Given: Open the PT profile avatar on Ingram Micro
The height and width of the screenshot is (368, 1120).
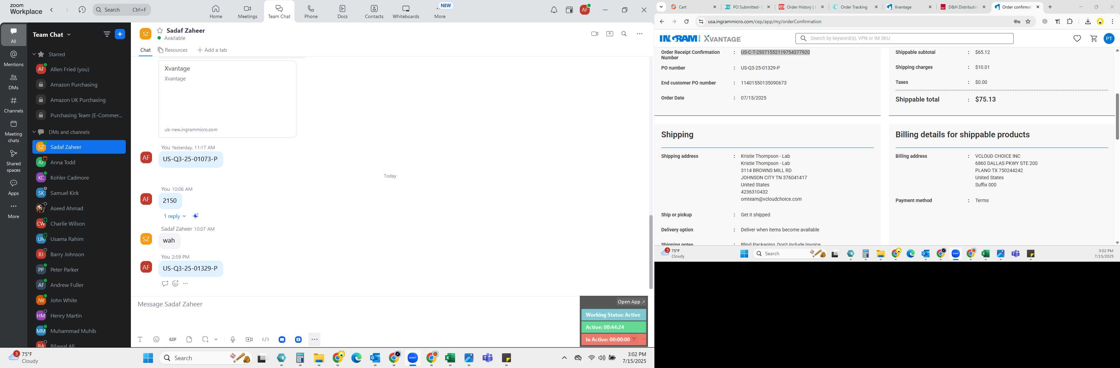Looking at the screenshot, I should (x=1109, y=39).
